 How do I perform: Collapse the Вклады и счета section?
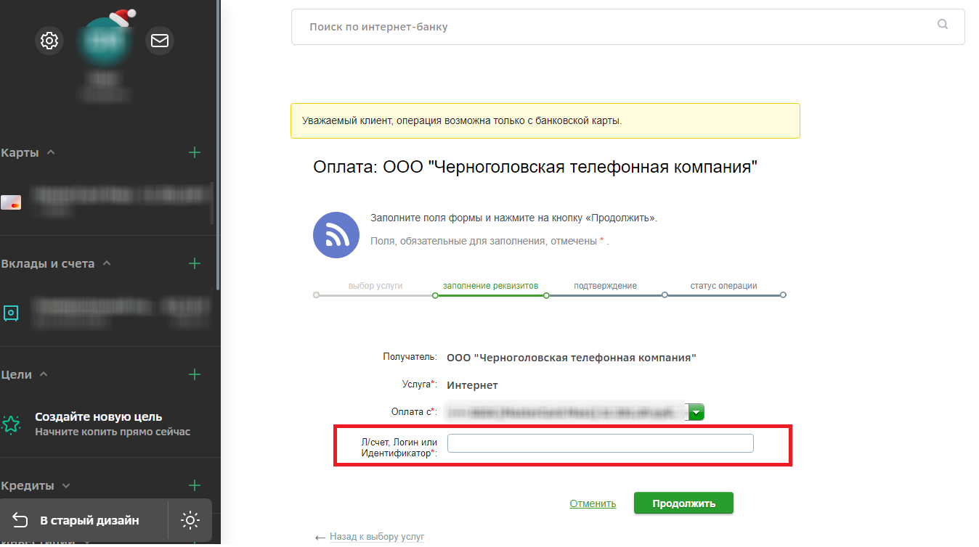[x=107, y=263]
